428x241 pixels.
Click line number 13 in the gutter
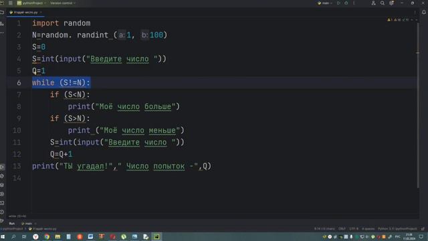pyautogui.click(x=17, y=166)
